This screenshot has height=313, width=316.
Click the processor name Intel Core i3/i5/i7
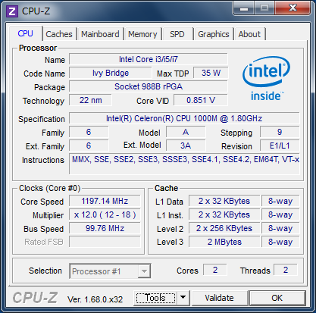pyautogui.click(x=149, y=59)
